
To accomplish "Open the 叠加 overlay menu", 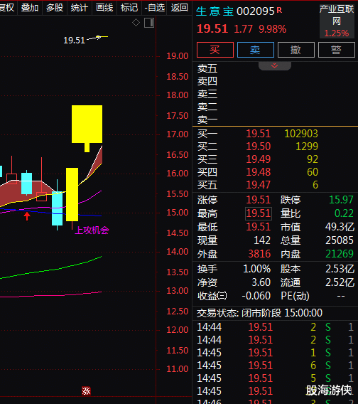I will pyautogui.click(x=30, y=8).
